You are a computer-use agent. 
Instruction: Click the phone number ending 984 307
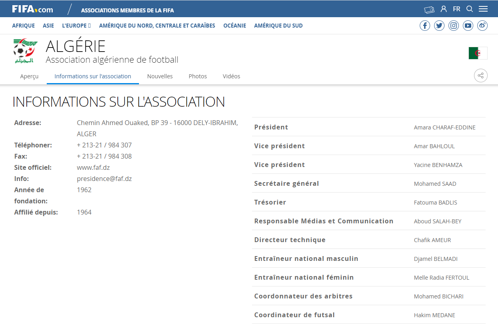tap(104, 145)
